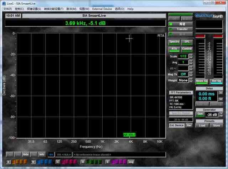Click the green marker on frequency axis
Viewport: 228px width, 169px height.
(x=129, y=135)
